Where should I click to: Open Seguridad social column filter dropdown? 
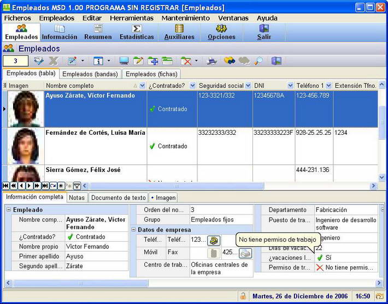pyautogui.click(x=248, y=86)
